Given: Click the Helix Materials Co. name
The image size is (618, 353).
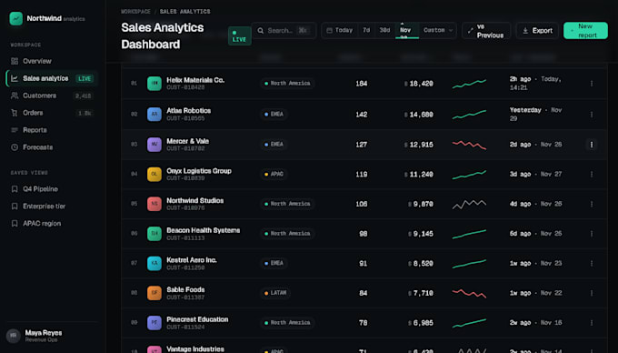Looking at the screenshot, I should pos(195,80).
